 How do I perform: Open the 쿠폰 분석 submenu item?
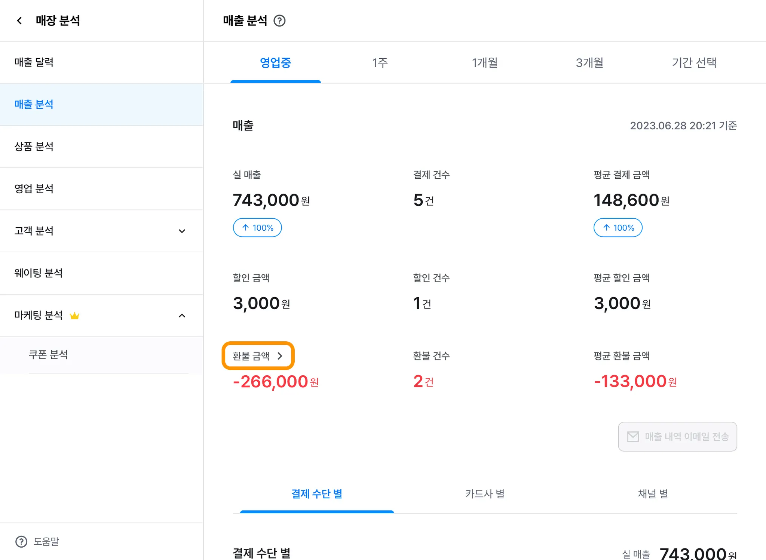(x=48, y=354)
